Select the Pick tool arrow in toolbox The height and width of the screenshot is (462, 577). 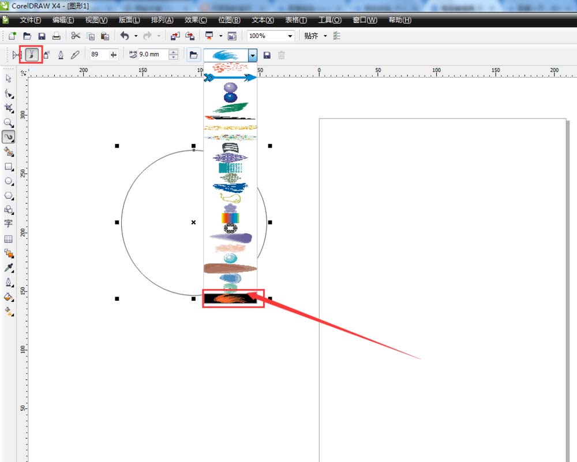pos(9,78)
